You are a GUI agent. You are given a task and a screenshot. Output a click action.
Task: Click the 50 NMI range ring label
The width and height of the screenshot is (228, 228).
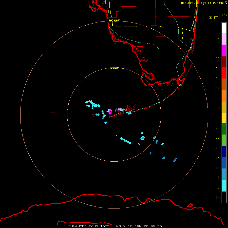pyautogui.click(x=114, y=68)
